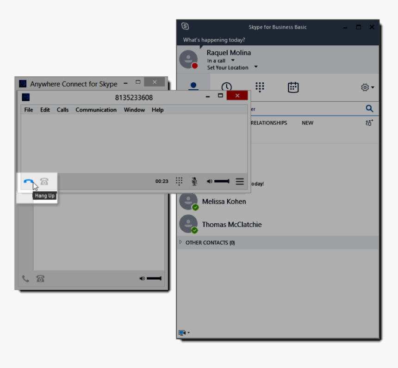Click the app icon in the 8135233608 title bar
Viewport: 398px width, 368px height.
[25, 98]
